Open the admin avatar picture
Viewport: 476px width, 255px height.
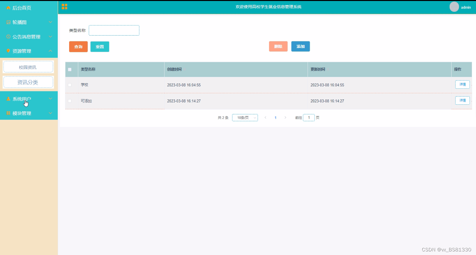click(x=454, y=7)
